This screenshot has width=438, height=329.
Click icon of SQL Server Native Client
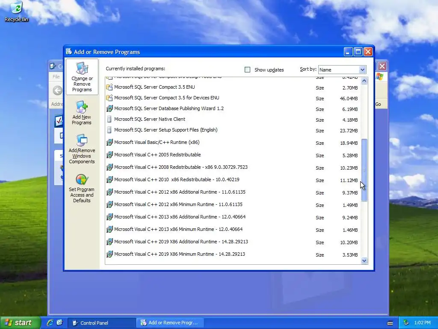[109, 119]
